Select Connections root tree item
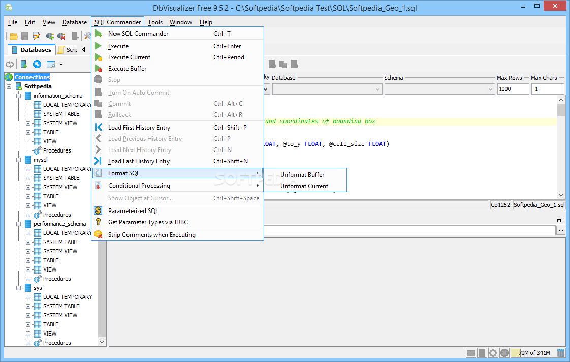Screen dimensions: 570x362 32,77
